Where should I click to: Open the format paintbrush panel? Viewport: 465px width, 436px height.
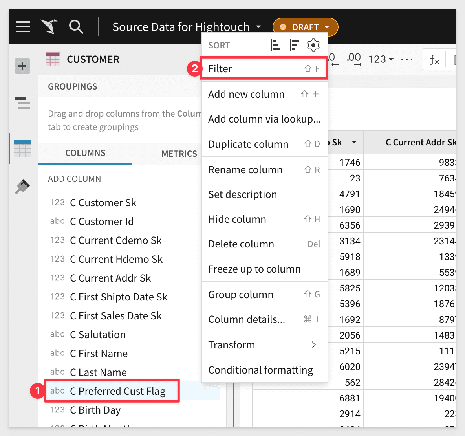22,187
